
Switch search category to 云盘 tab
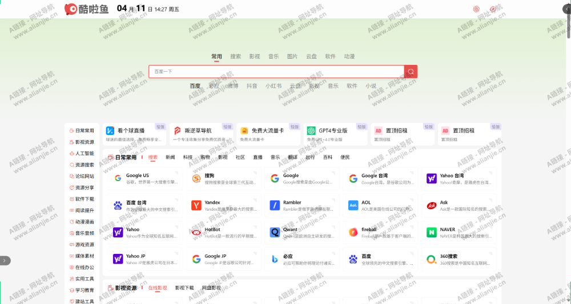coord(311,56)
